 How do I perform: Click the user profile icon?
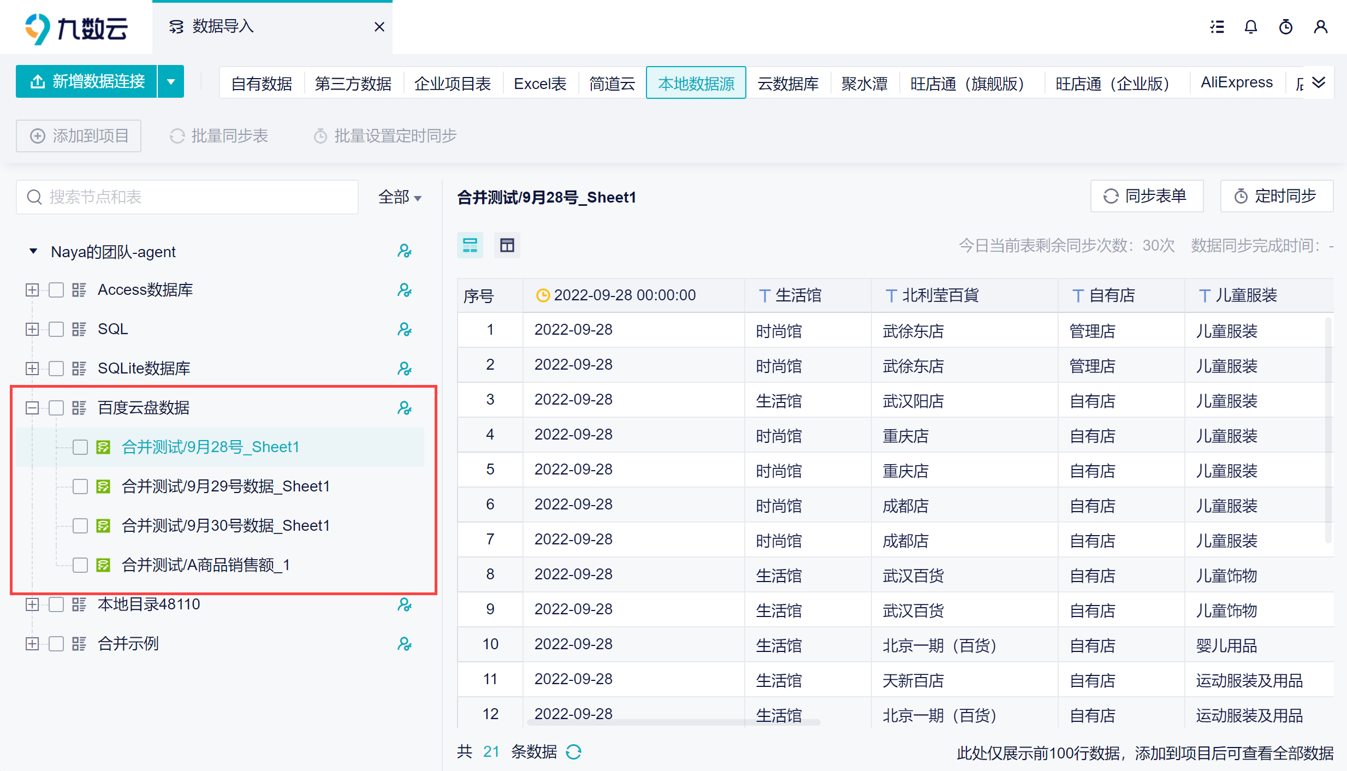pos(1320,27)
